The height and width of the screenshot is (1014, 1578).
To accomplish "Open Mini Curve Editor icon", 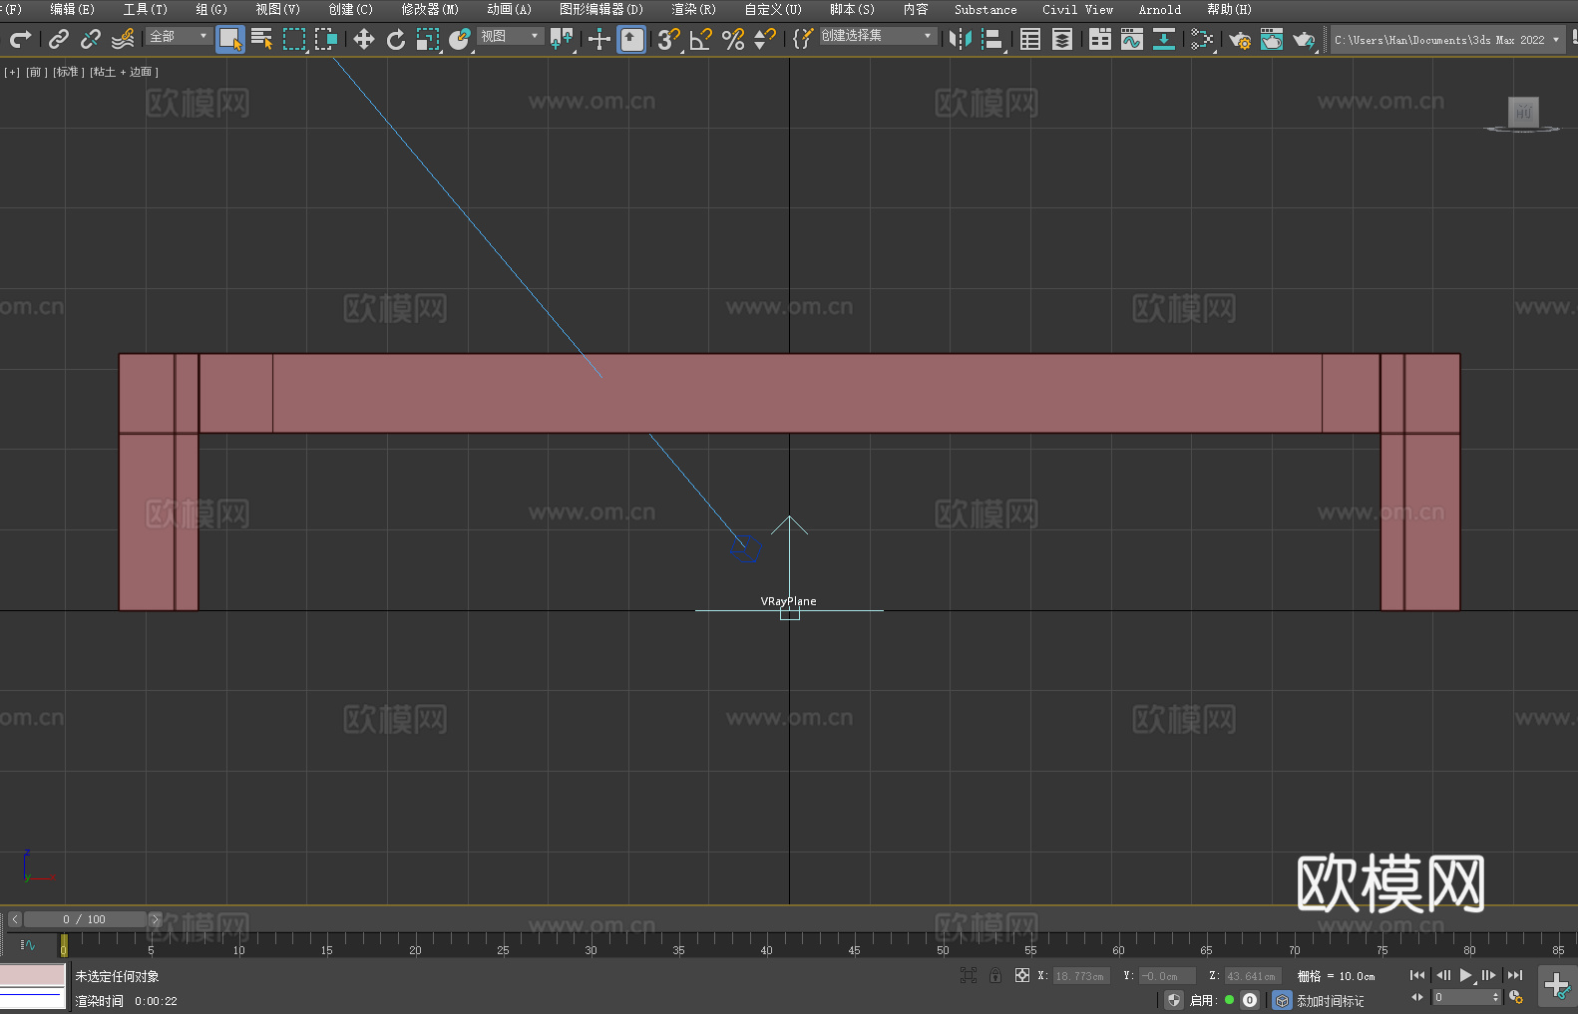I will [x=27, y=944].
